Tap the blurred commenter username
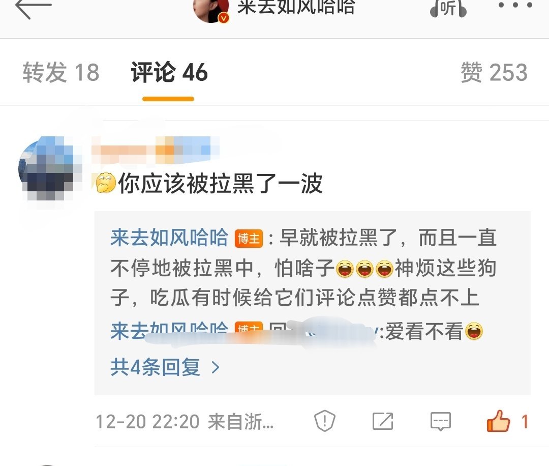This screenshot has width=549, height=466. click(156, 150)
